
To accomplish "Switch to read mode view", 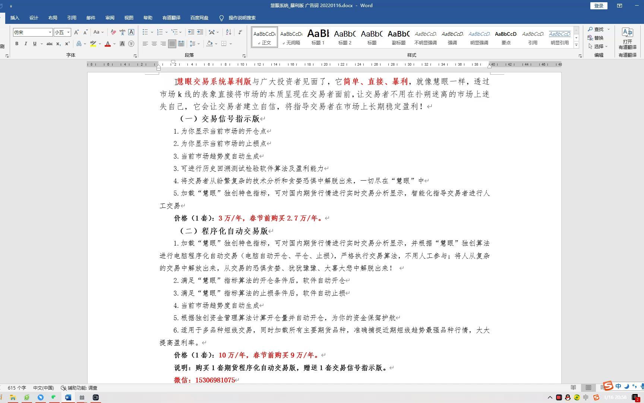I will click(574, 388).
